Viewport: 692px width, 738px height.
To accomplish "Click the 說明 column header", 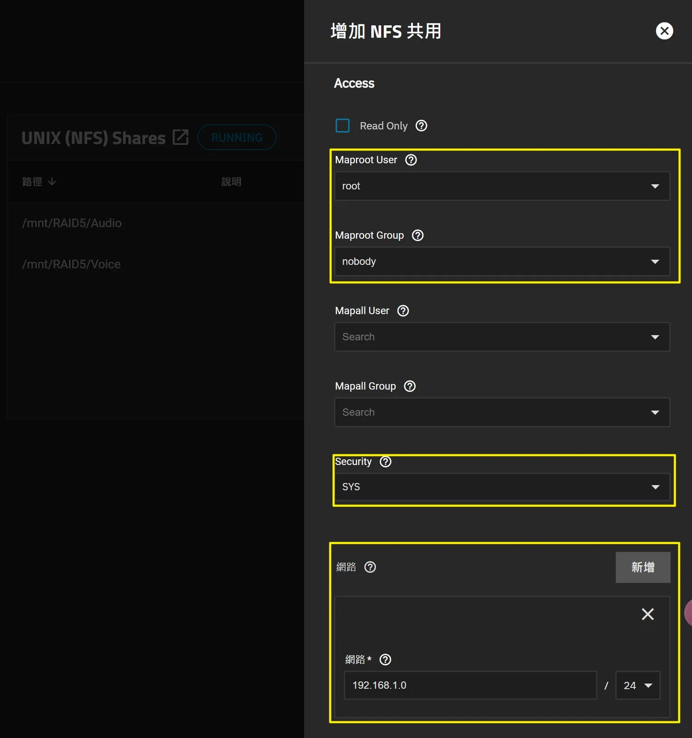I will 231,182.
